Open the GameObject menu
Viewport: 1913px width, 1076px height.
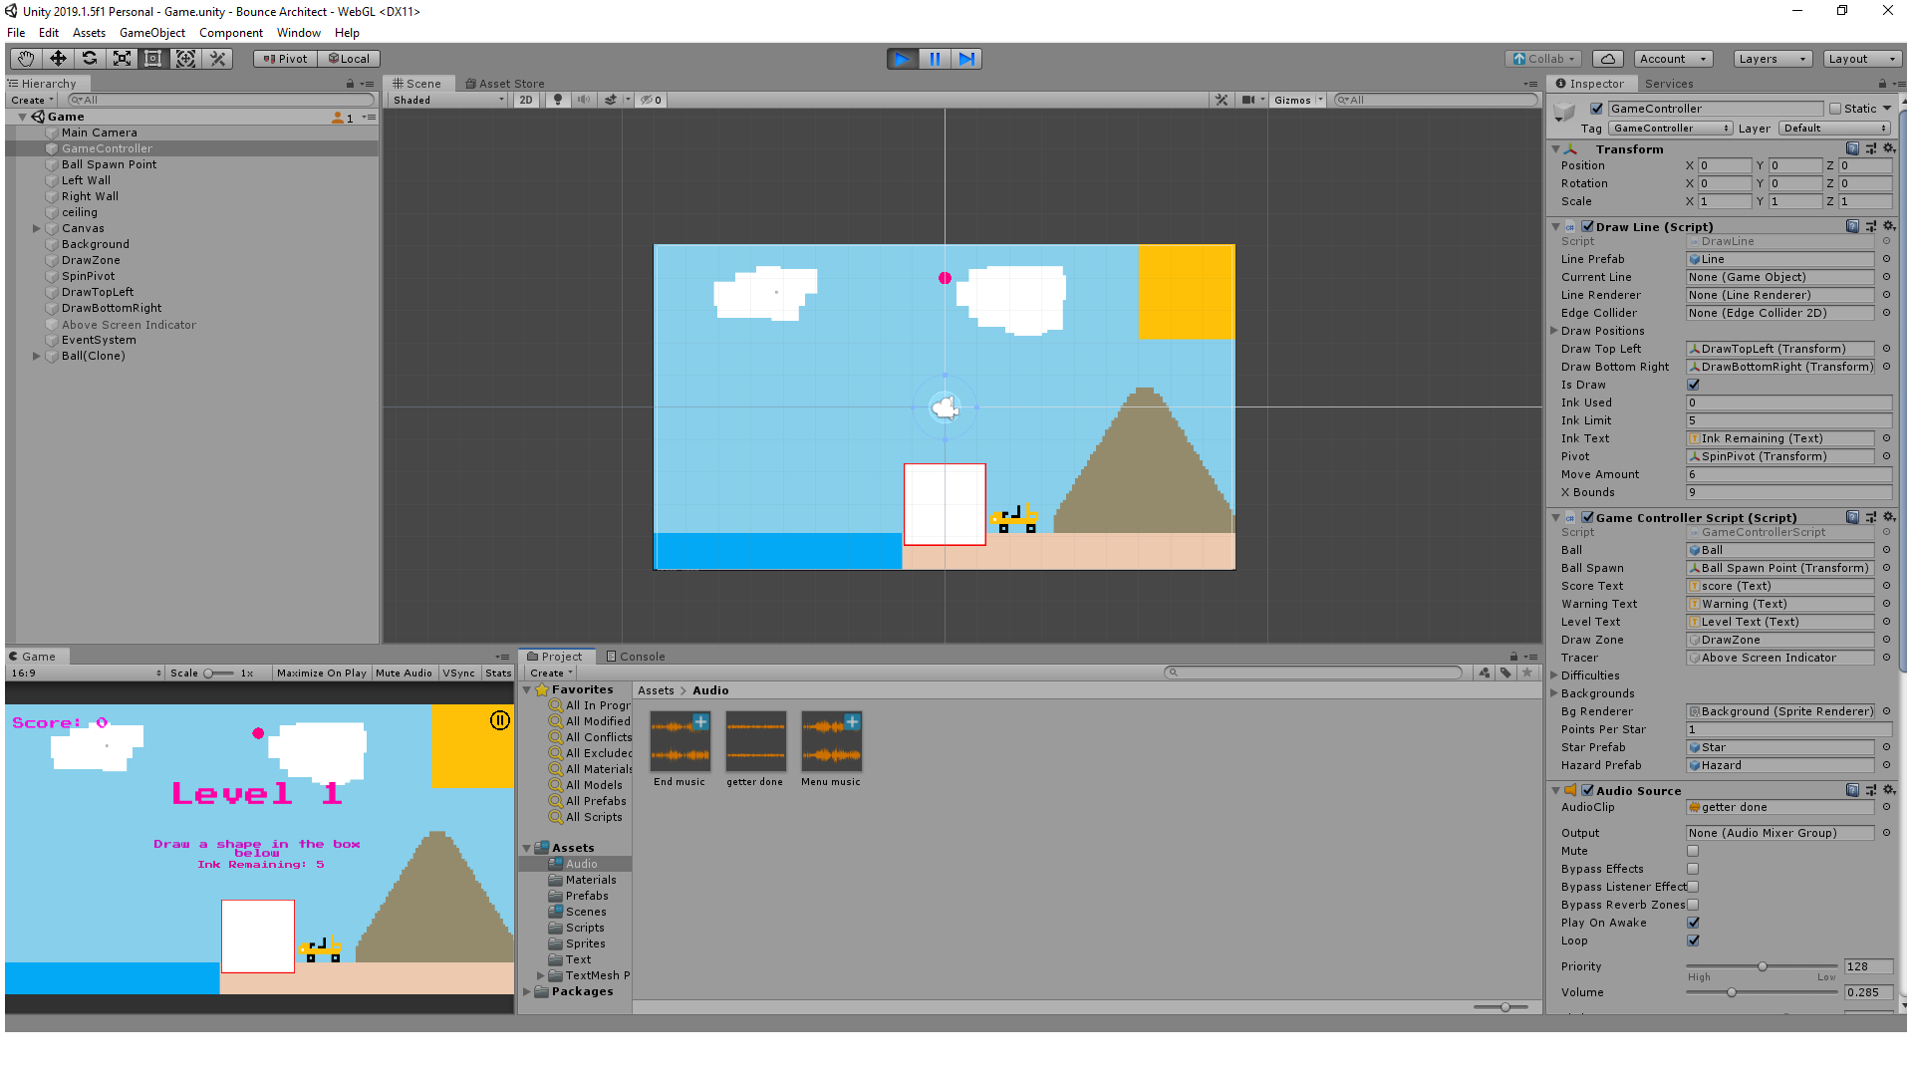pyautogui.click(x=151, y=33)
